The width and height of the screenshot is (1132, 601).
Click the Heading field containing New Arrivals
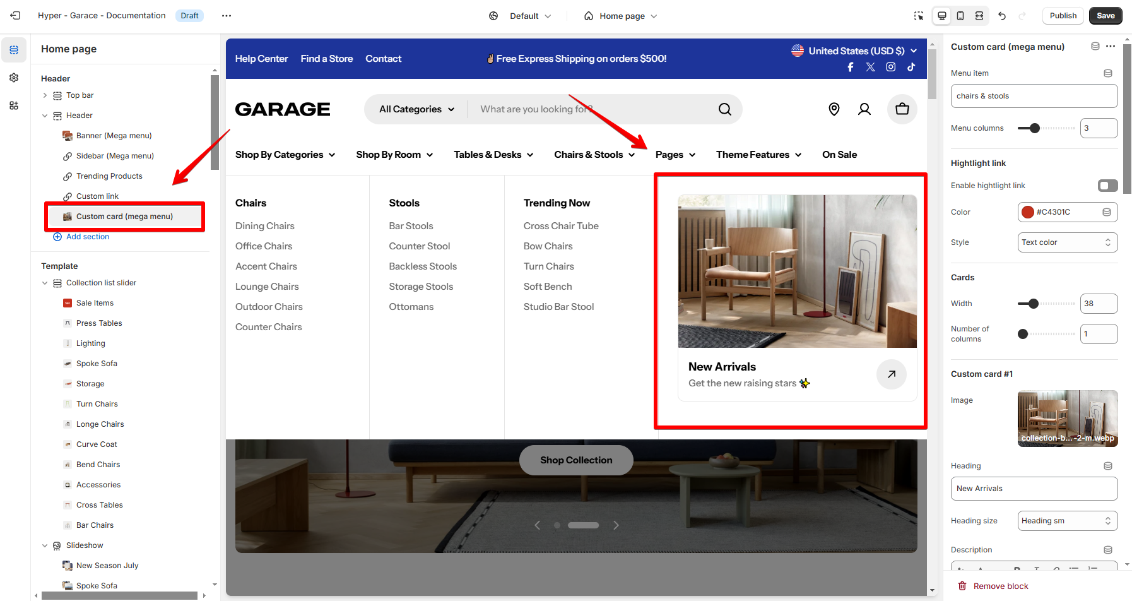pyautogui.click(x=1034, y=489)
